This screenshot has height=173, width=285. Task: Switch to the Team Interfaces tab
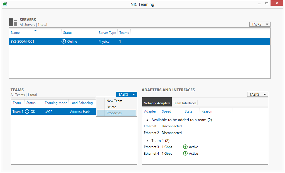(x=185, y=103)
